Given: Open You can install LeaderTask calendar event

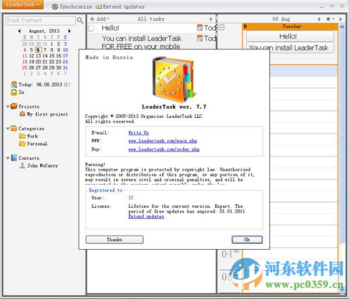Looking at the screenshot, I should [290, 48].
